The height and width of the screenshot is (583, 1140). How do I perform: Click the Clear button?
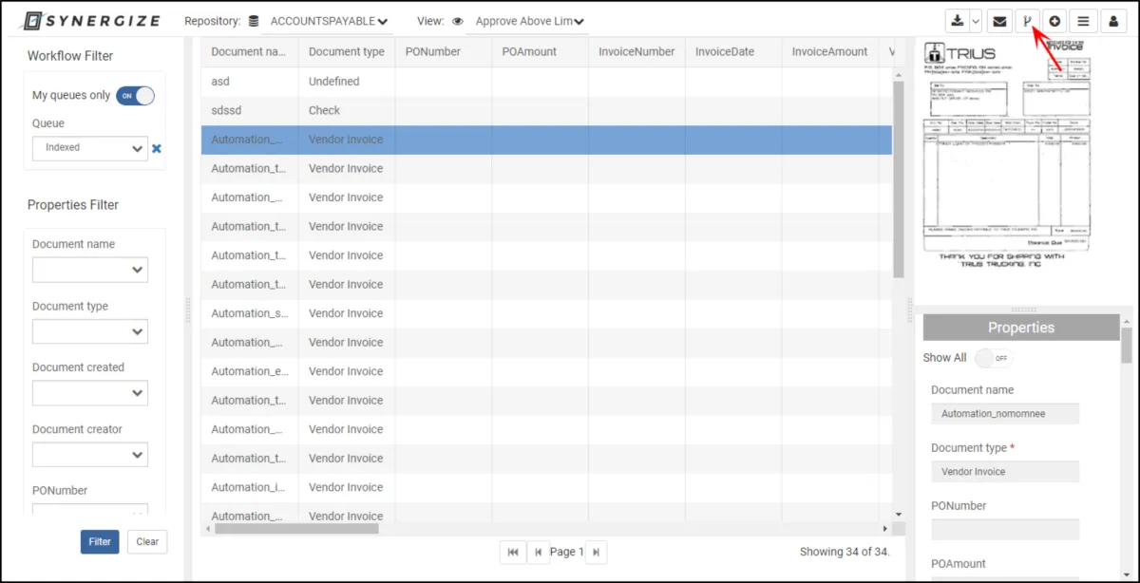(x=147, y=541)
